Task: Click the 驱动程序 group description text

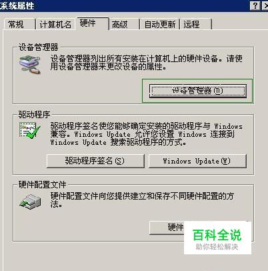Action: click(x=146, y=134)
